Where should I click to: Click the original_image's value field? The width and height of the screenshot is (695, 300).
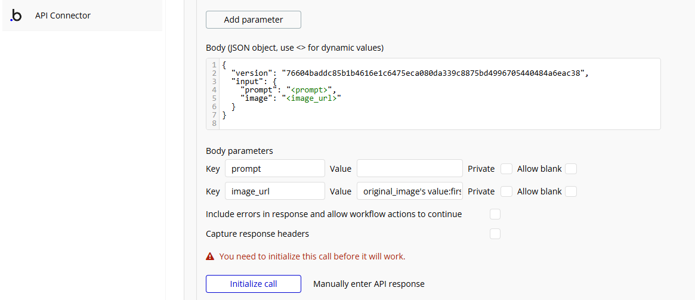[409, 191]
